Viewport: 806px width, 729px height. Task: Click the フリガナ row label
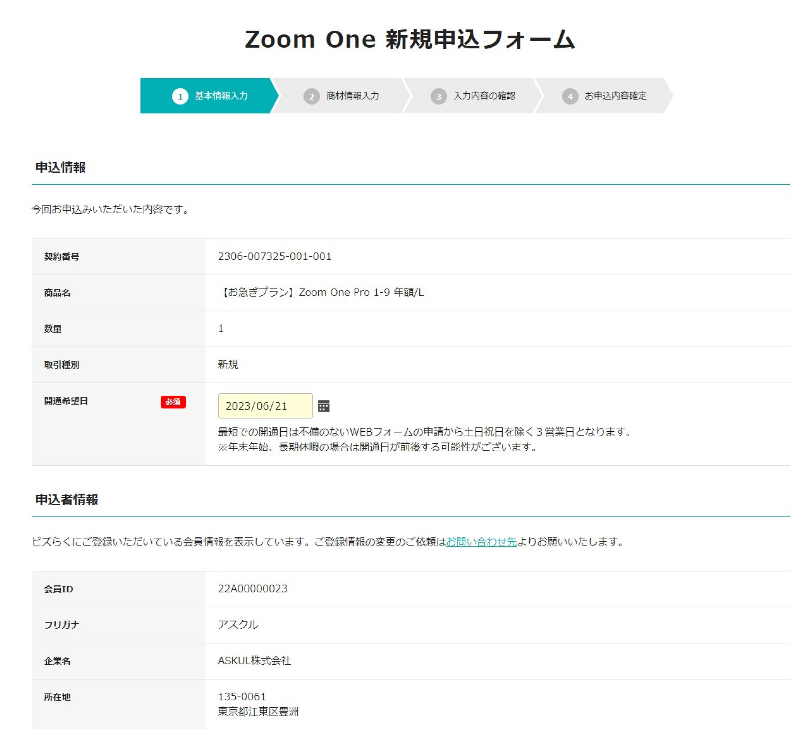point(61,625)
